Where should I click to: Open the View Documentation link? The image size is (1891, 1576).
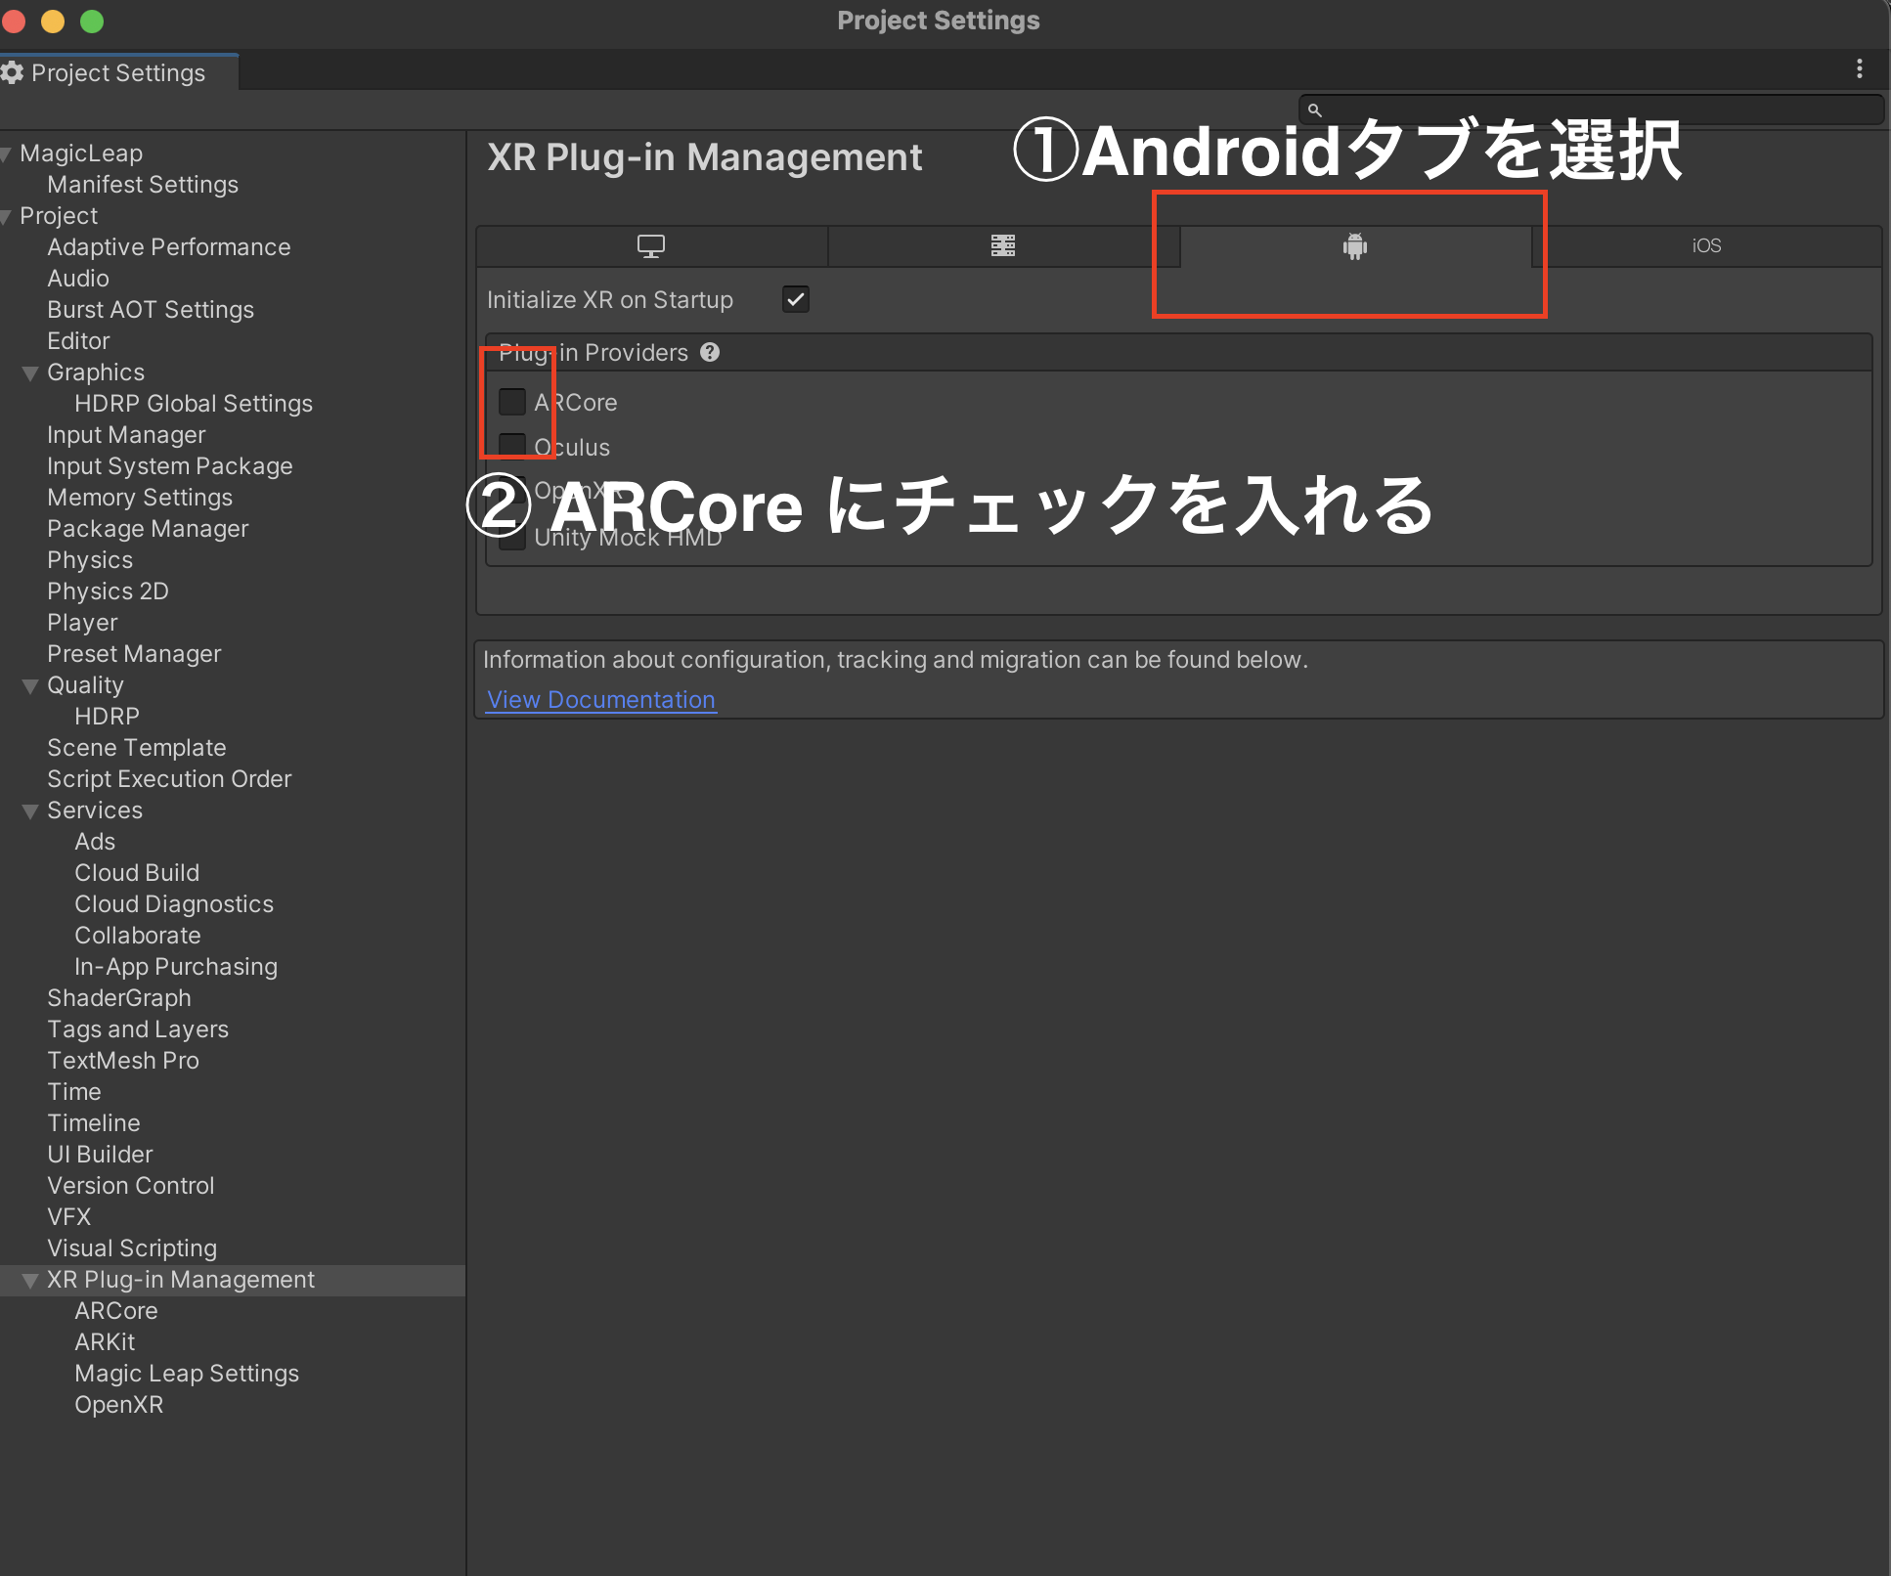click(x=599, y=699)
